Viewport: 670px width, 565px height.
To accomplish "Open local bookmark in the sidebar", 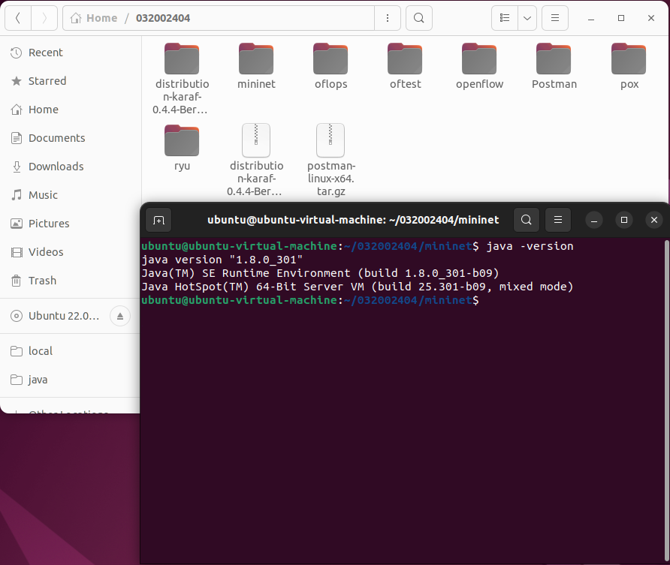I will pyautogui.click(x=71, y=351).
